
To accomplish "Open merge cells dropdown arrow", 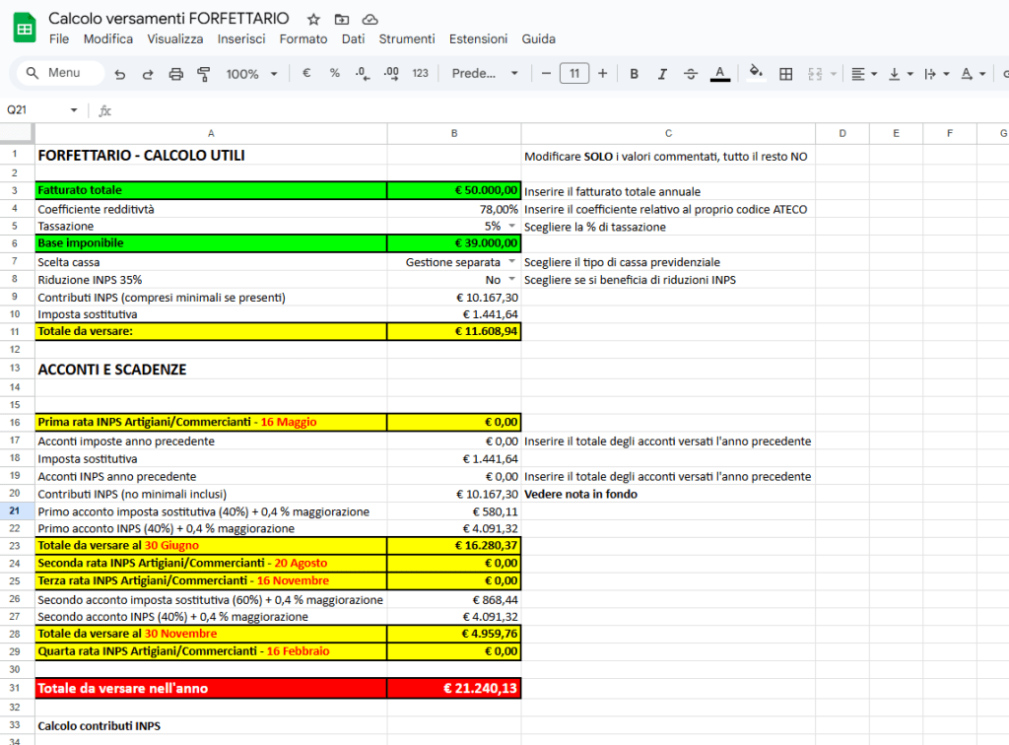I will coord(834,74).
